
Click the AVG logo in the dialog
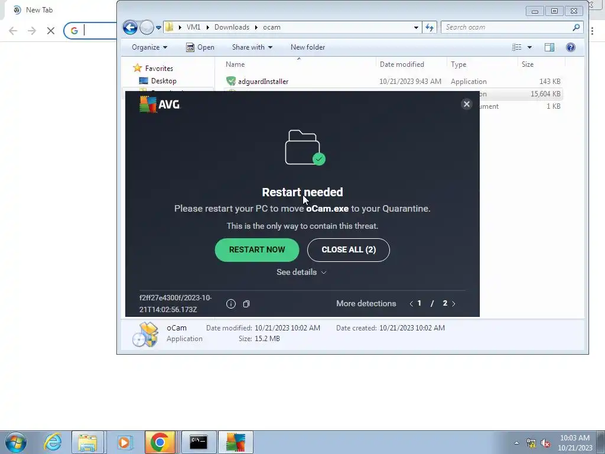coord(160,104)
